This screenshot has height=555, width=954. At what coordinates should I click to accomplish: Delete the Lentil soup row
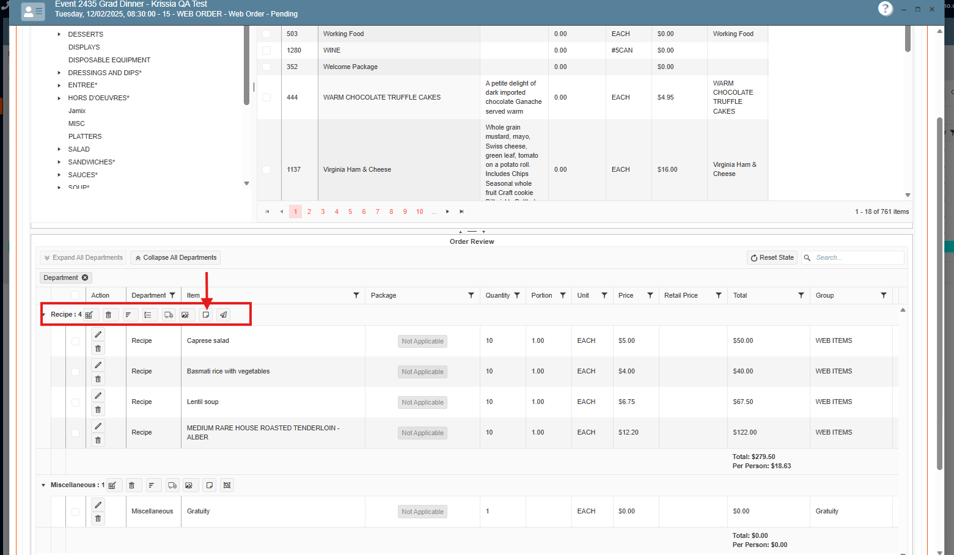(98, 410)
